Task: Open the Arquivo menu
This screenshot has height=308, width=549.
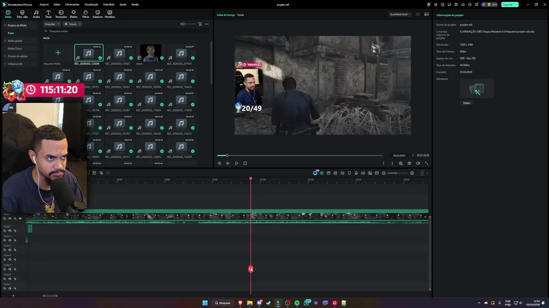Action: pos(44,4)
